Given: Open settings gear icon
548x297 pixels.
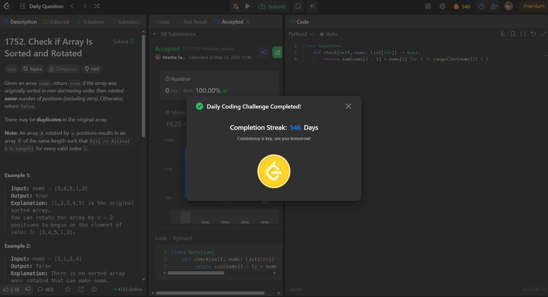Looking at the screenshot, I should coord(443,6).
